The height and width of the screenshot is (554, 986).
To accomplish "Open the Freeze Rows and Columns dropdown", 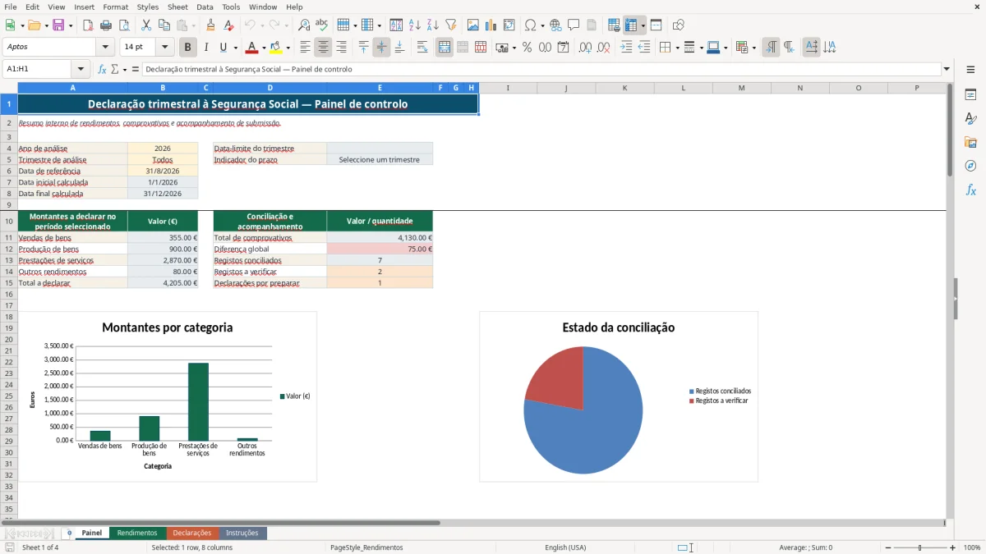I will coord(643,25).
